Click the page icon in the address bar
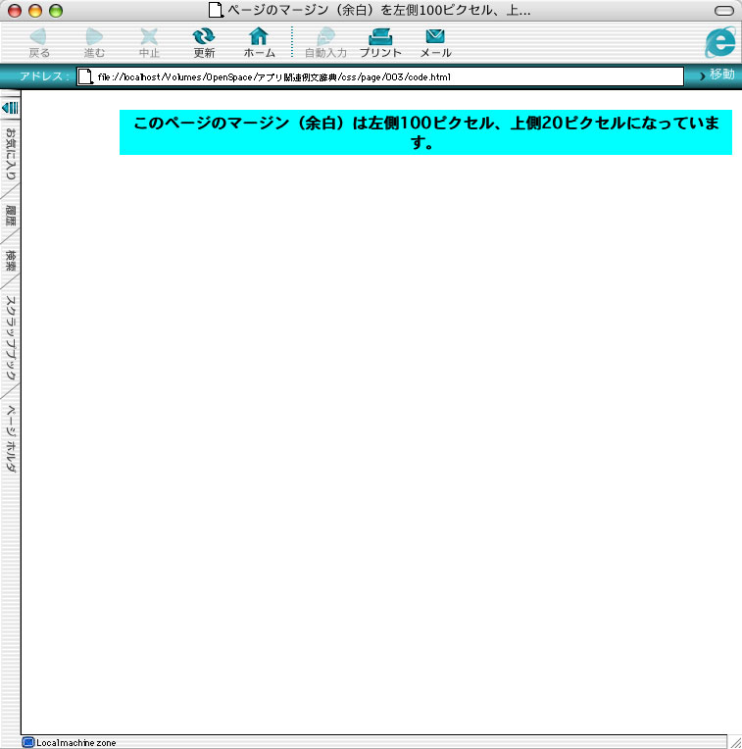The height and width of the screenshot is (749, 742). pyautogui.click(x=86, y=76)
